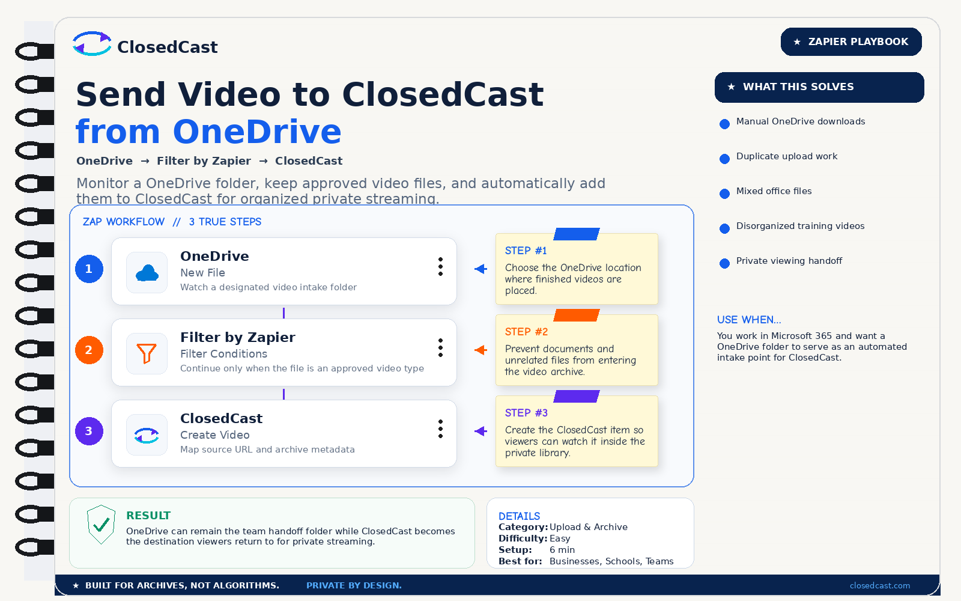Click the ClosedCast logo icon in header
961x601 pixels.
pos(92,44)
